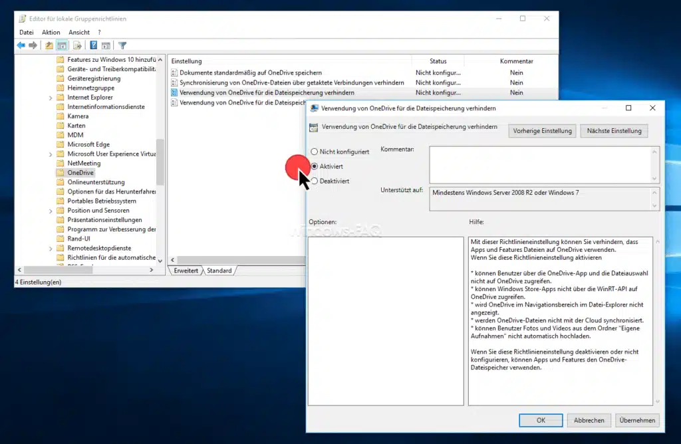Screen dimensions: 681x444
Task: Select 'Synchronisierung von OneDrive-Dateien über getaktete Verbindungen' setting
Action: tap(292, 82)
